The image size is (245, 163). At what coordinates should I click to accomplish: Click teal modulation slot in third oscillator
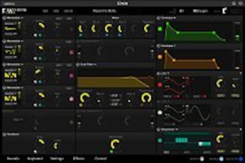[40, 82]
